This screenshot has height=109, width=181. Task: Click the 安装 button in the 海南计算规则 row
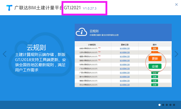(155, 81)
